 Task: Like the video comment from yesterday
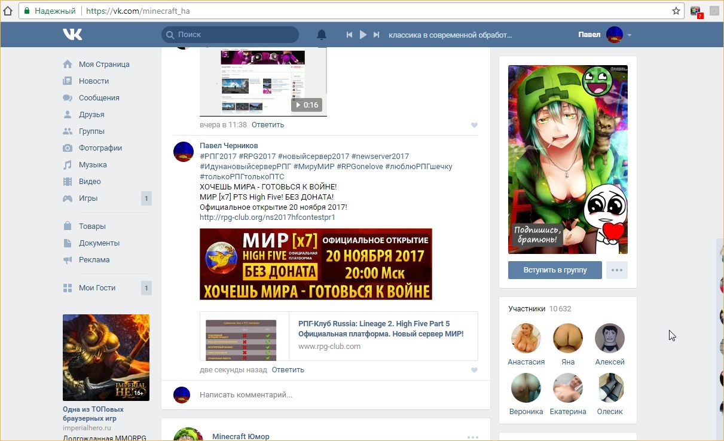tap(474, 125)
